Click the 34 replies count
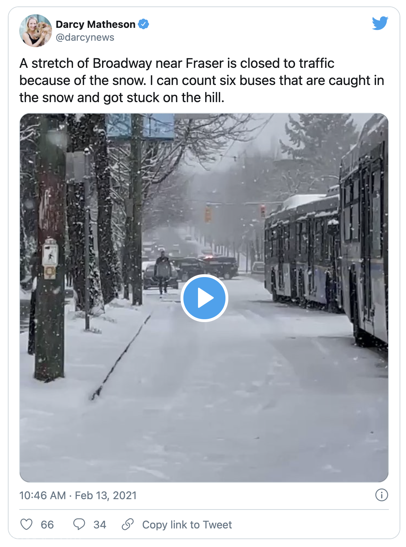Image resolution: width=406 pixels, height=547 pixels. pyautogui.click(x=100, y=525)
